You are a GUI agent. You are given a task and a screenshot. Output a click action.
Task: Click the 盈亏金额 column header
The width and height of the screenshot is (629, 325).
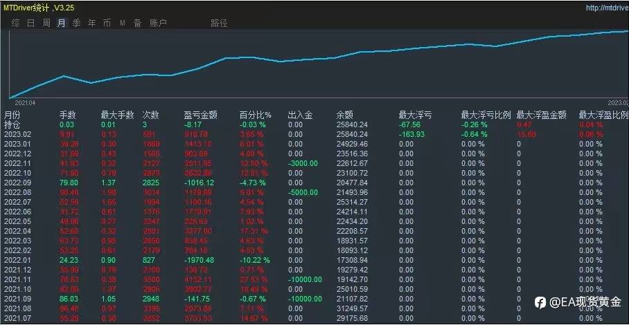(x=201, y=115)
